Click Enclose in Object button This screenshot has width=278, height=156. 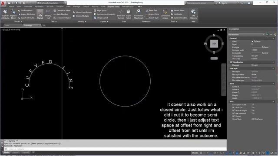[62, 18]
